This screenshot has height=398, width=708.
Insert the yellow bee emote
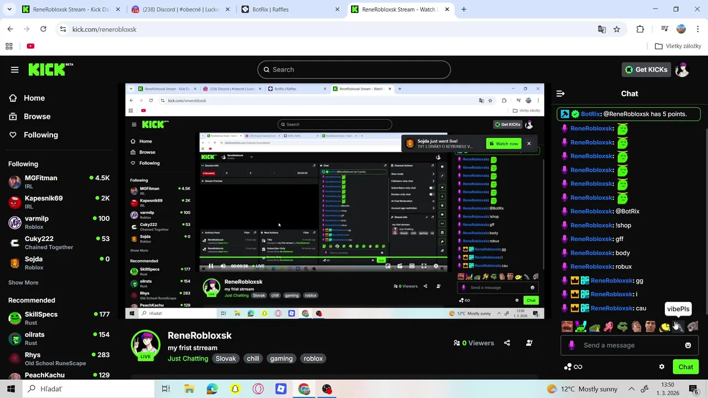point(664,327)
